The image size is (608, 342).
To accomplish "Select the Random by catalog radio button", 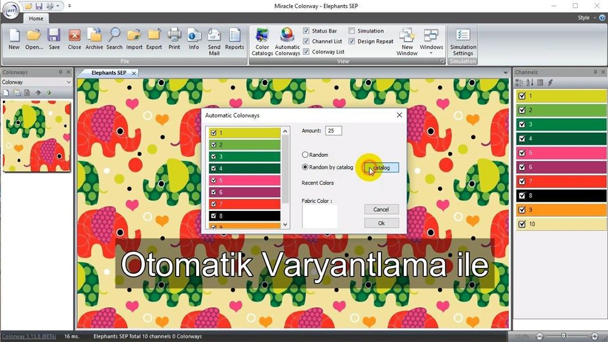I will pyautogui.click(x=305, y=167).
